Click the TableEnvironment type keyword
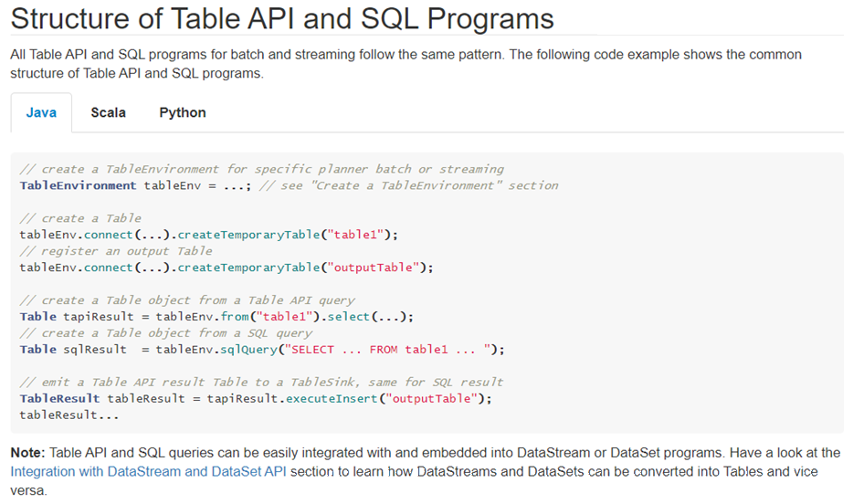 [78, 186]
